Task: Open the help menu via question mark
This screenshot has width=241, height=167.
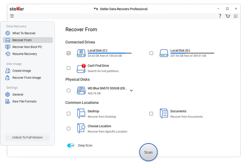Action: pyautogui.click(x=220, y=16)
